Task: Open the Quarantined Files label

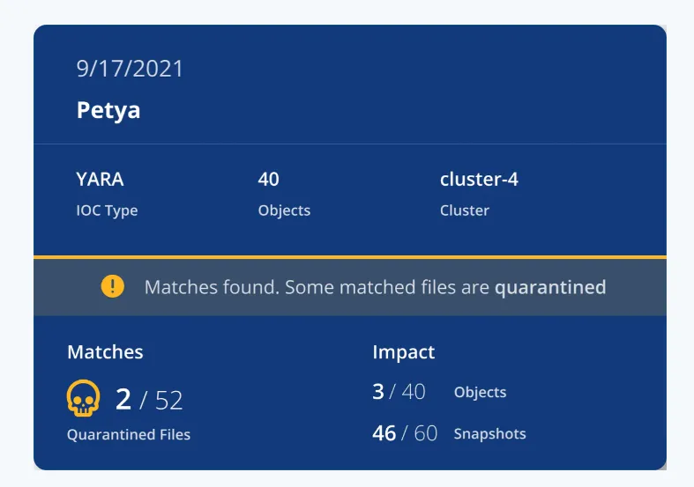Action: (129, 434)
